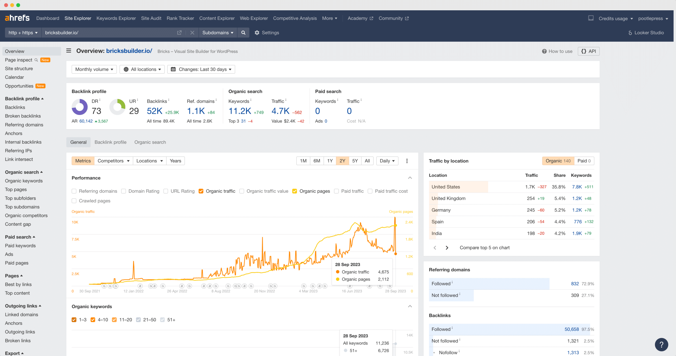Viewport: 676px width, 356px height.
Task: Open Looker Studio link
Action: [646, 32]
